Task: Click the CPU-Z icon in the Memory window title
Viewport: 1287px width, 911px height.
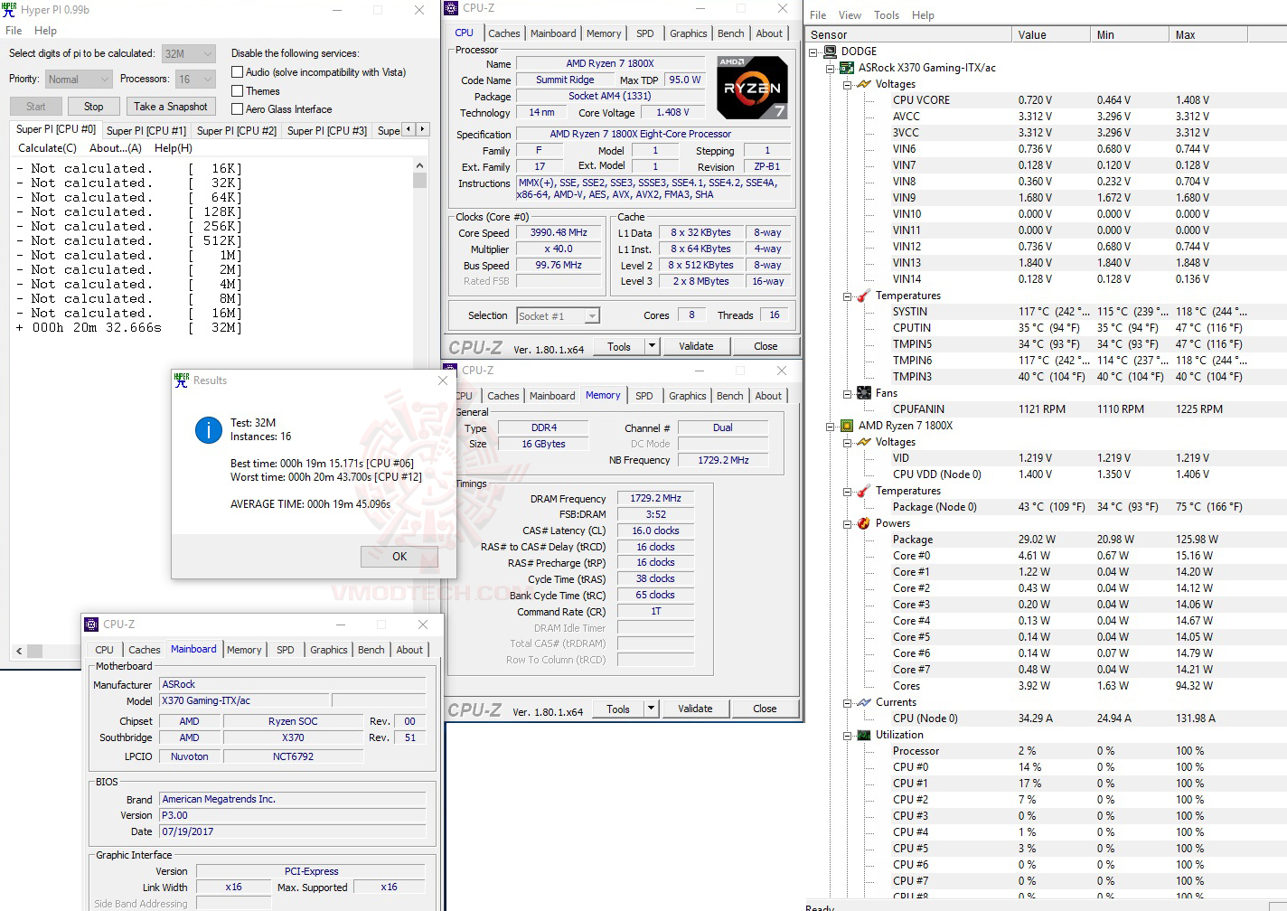Action: point(450,371)
